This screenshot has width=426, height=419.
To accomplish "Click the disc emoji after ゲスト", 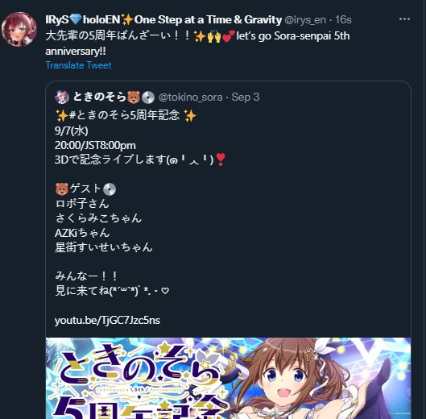I will point(110,189).
